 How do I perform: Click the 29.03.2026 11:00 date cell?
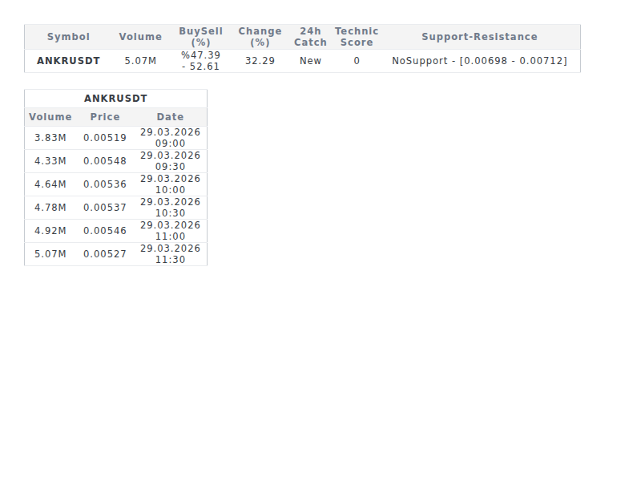pos(170,231)
